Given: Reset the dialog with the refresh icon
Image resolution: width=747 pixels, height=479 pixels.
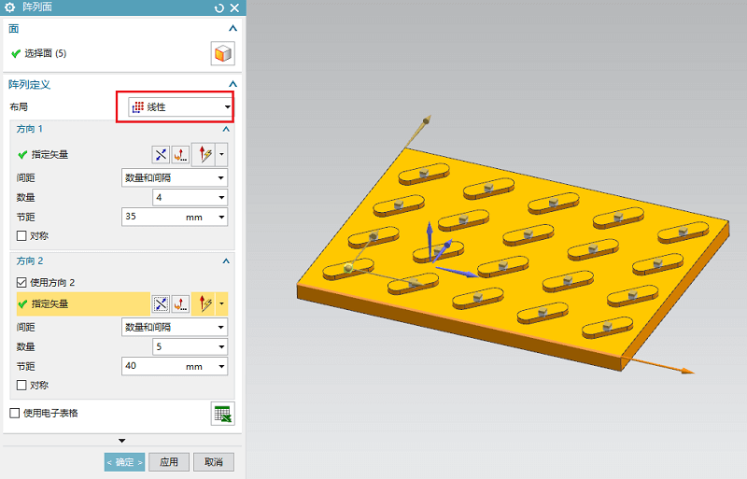Looking at the screenshot, I should [x=219, y=7].
